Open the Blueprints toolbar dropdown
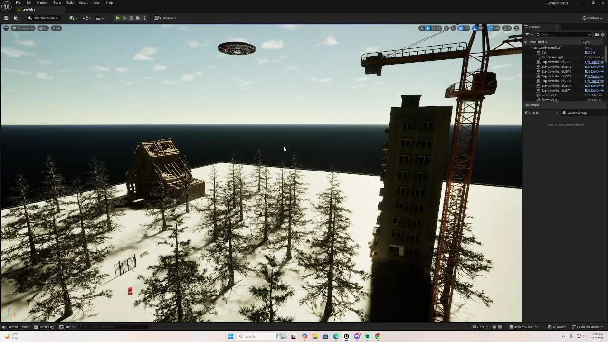The image size is (608, 342). tap(86, 18)
